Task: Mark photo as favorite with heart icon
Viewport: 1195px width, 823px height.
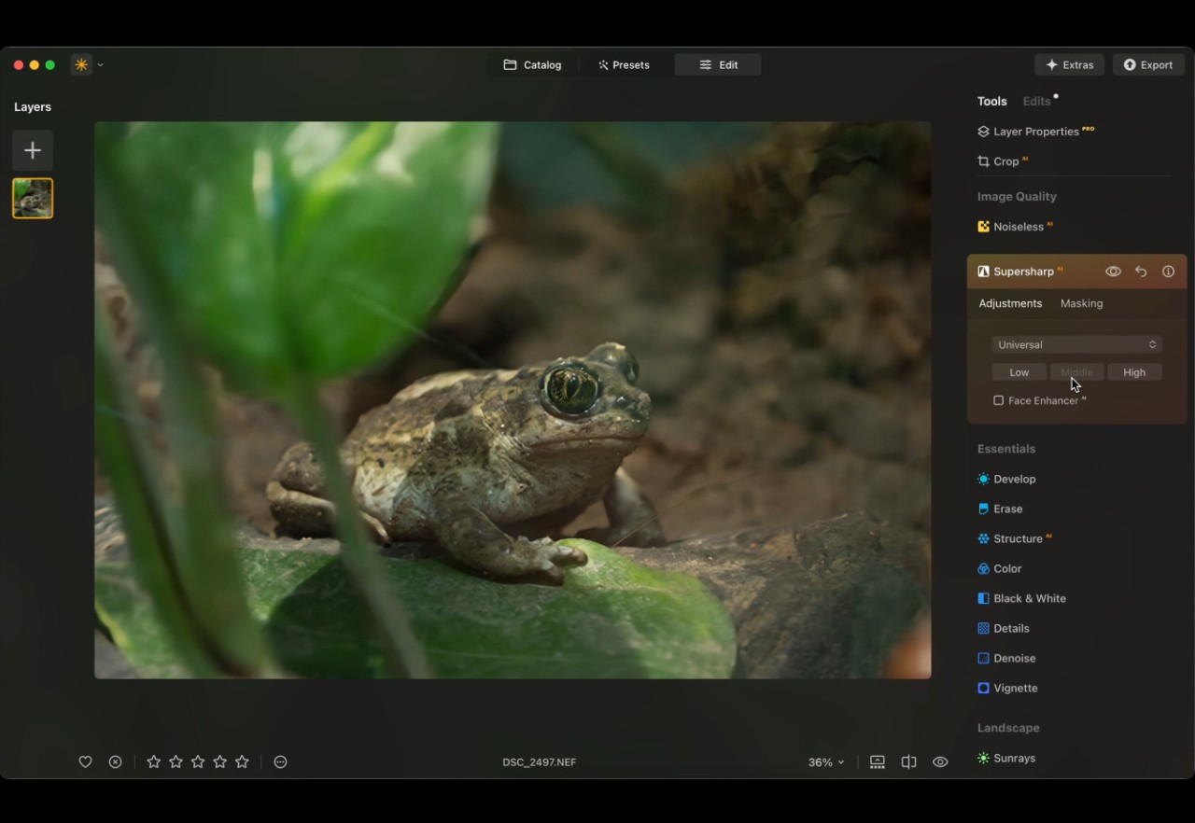Action: click(85, 761)
